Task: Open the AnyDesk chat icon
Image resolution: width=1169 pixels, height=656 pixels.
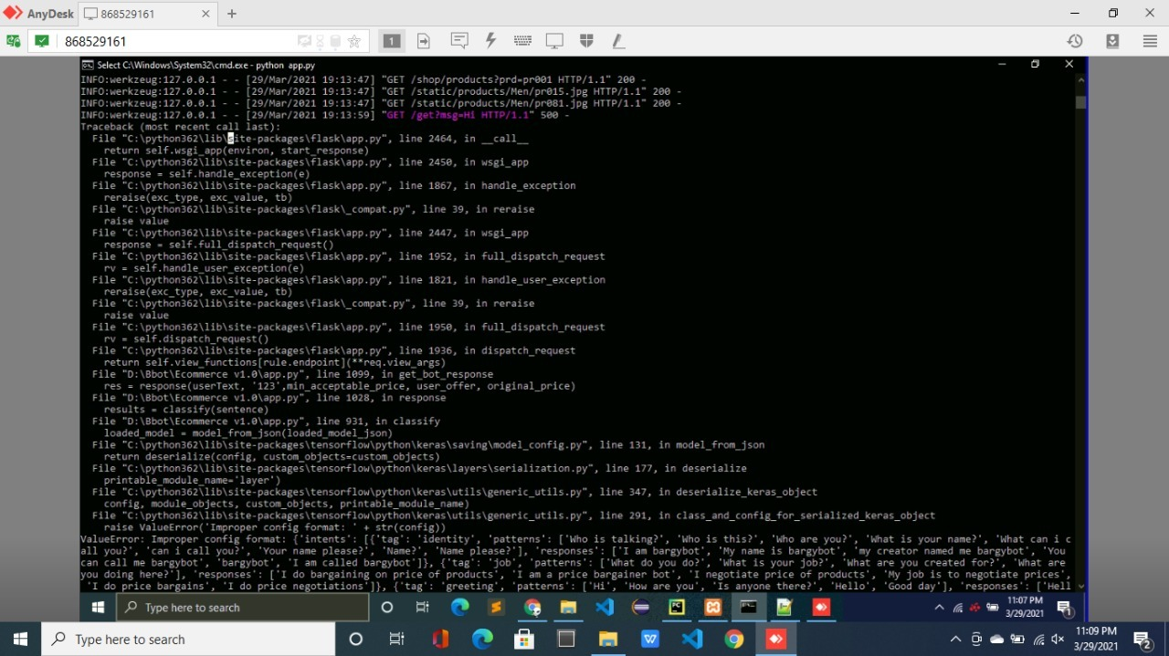Action: [x=459, y=41]
